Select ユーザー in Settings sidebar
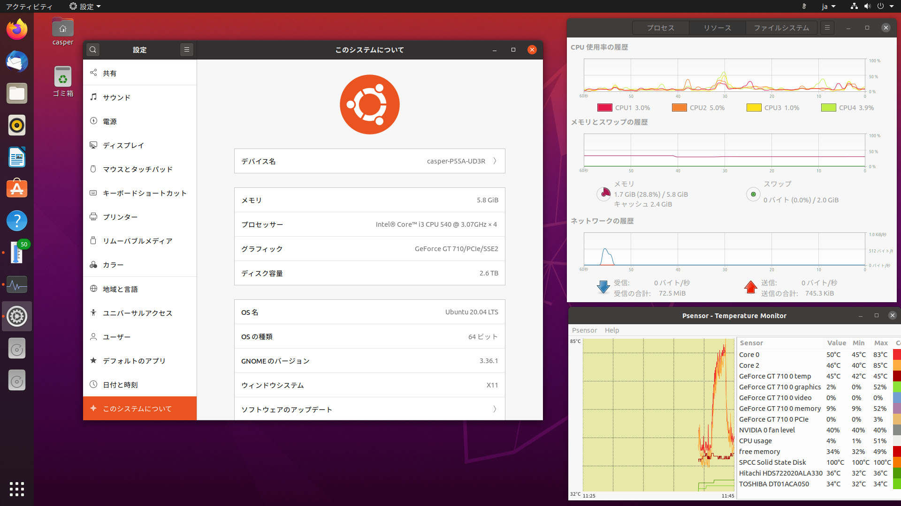The image size is (901, 506). coord(140,337)
